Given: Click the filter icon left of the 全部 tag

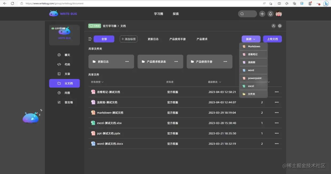Looking at the screenshot, I should point(90,39).
